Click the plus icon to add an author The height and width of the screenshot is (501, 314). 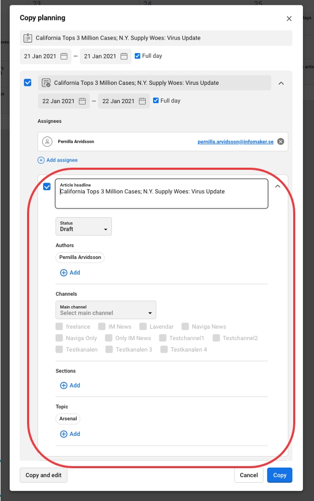click(64, 272)
